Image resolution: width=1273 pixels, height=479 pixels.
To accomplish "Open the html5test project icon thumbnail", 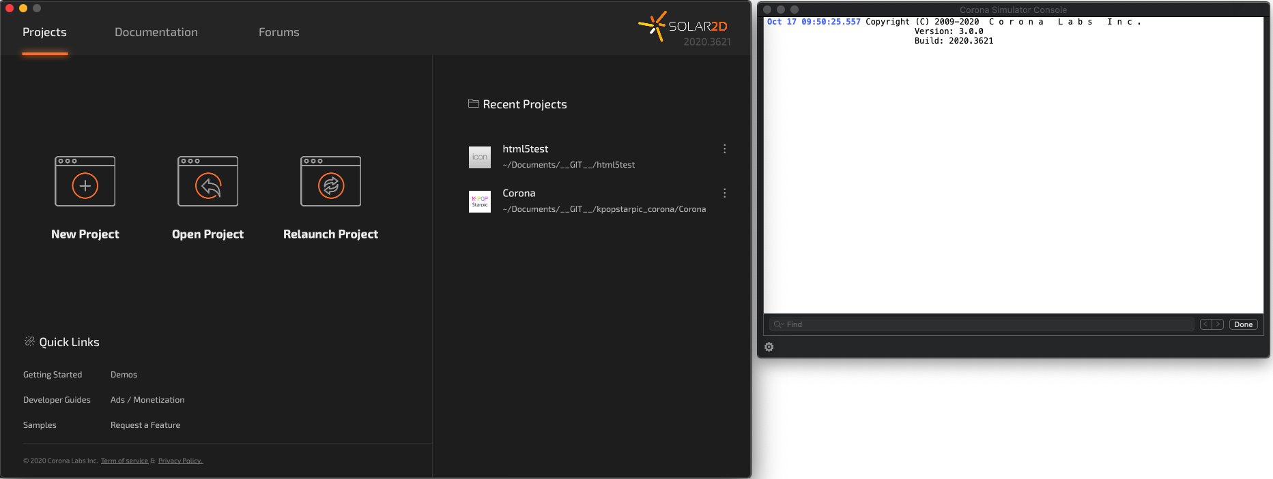I will coord(480,157).
